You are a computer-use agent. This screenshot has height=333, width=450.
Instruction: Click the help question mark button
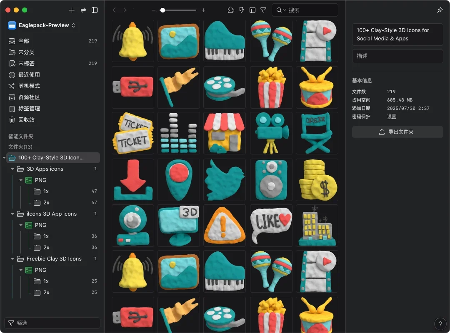coord(440,323)
